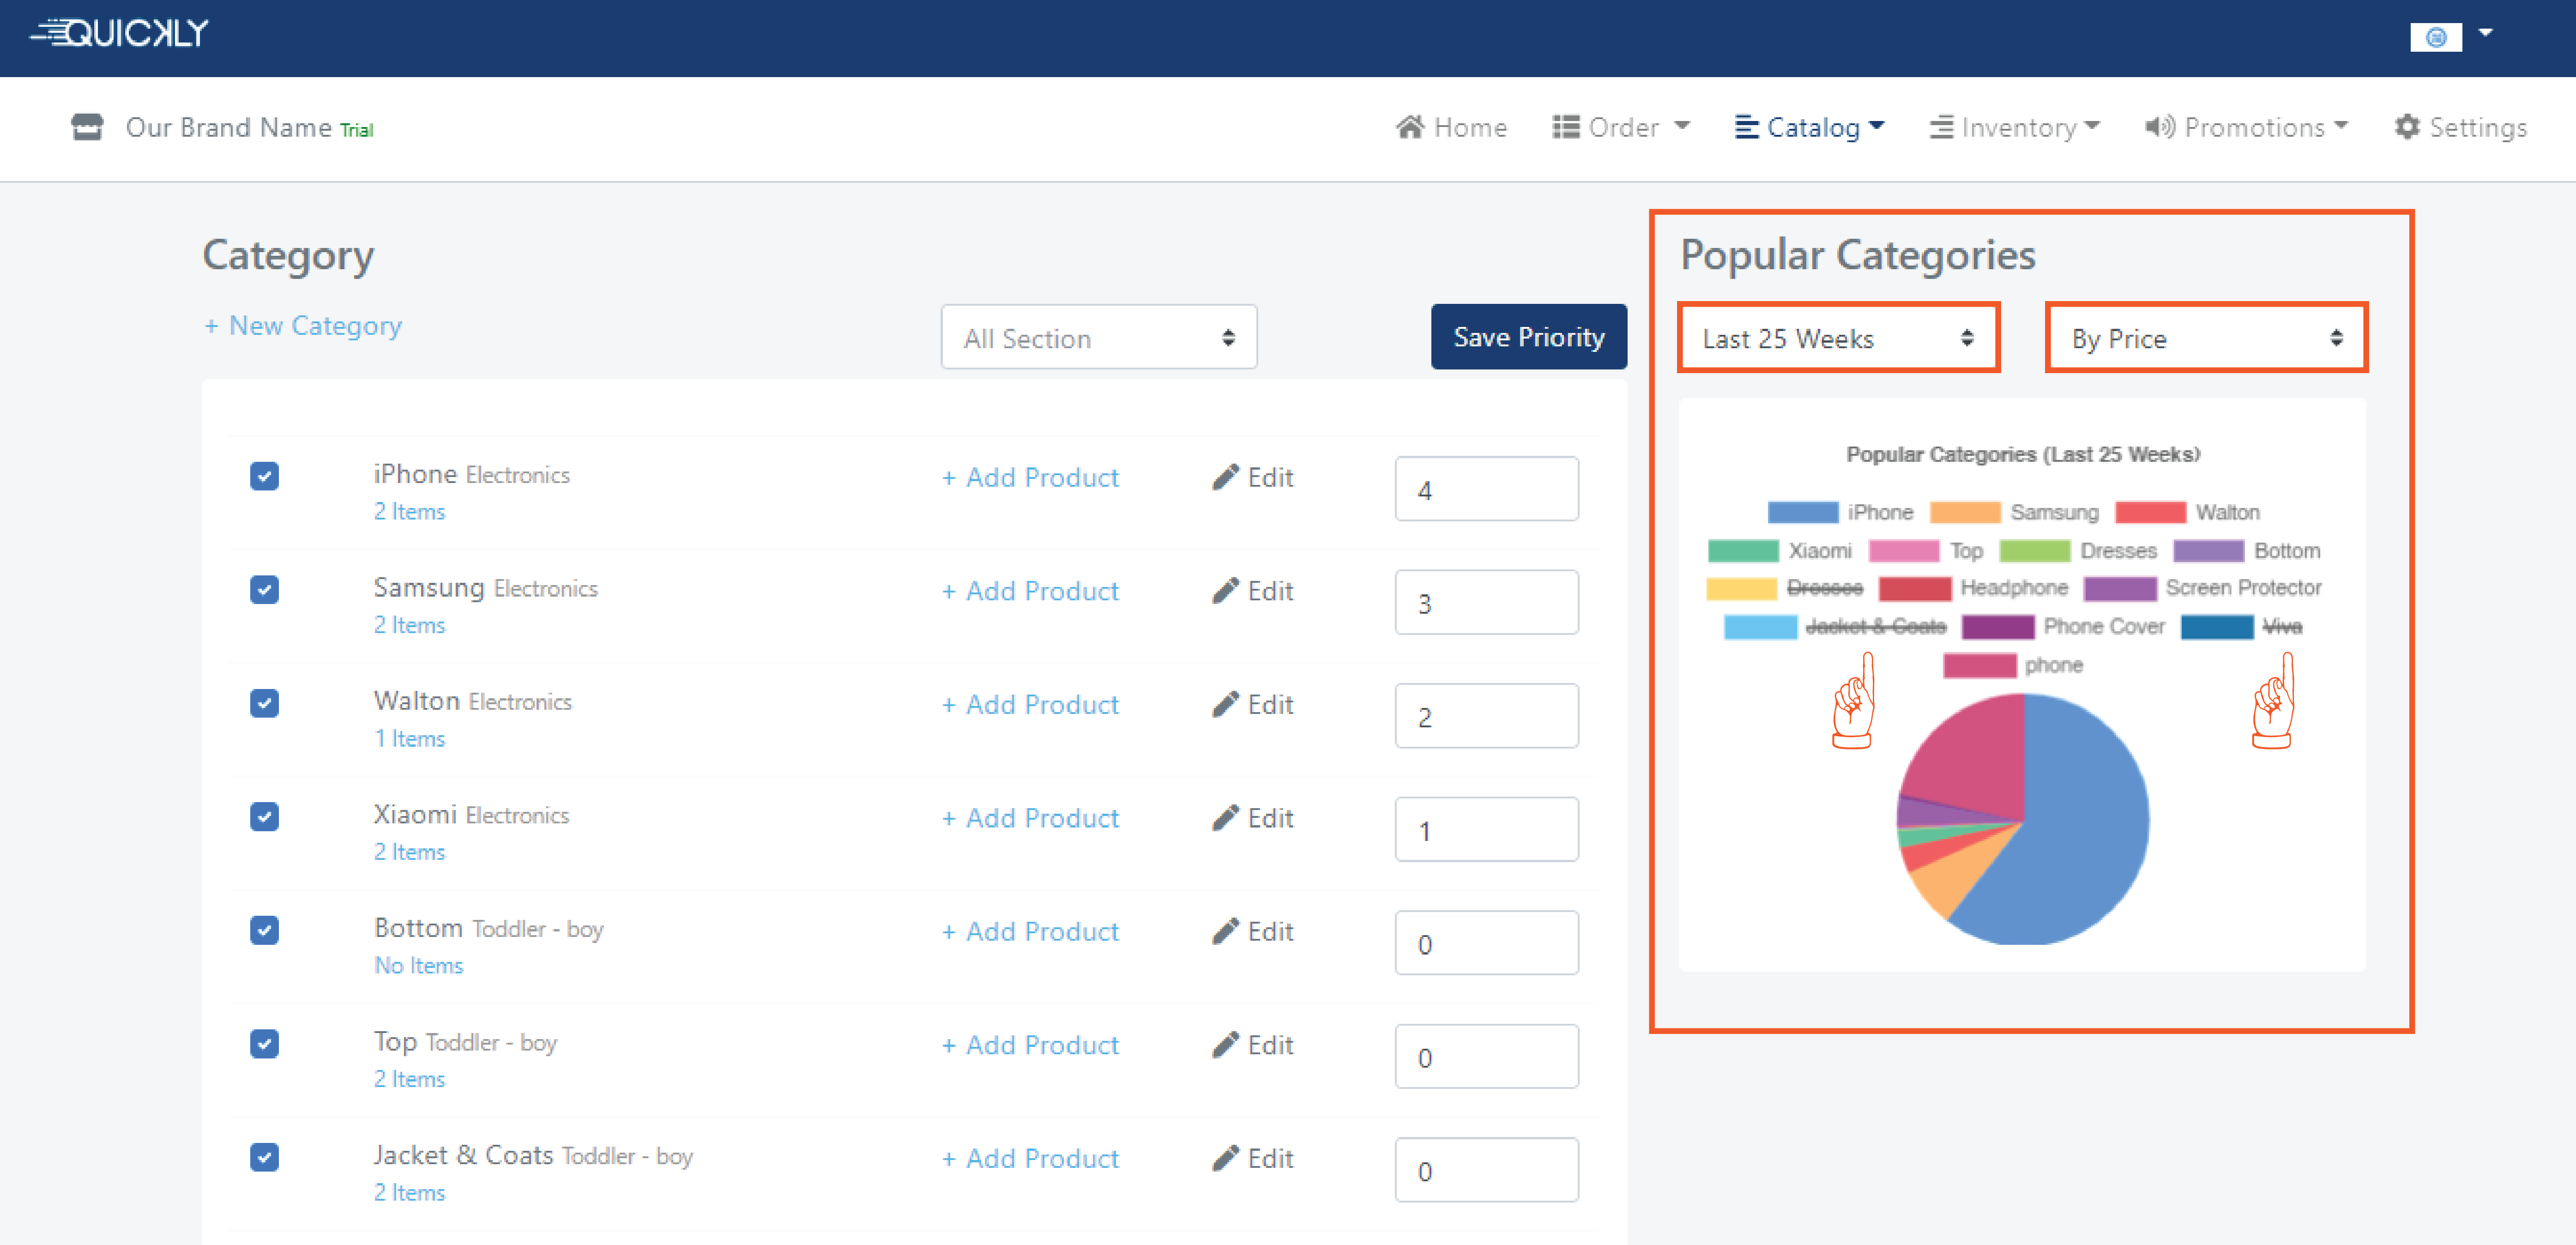This screenshot has width=2576, height=1245.
Task: Click the New Category link
Action: 303,326
